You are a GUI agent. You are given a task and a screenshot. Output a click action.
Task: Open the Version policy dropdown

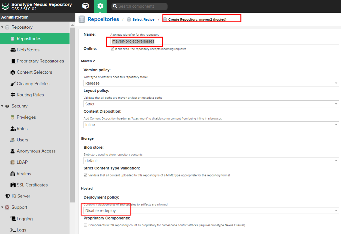[211, 83]
